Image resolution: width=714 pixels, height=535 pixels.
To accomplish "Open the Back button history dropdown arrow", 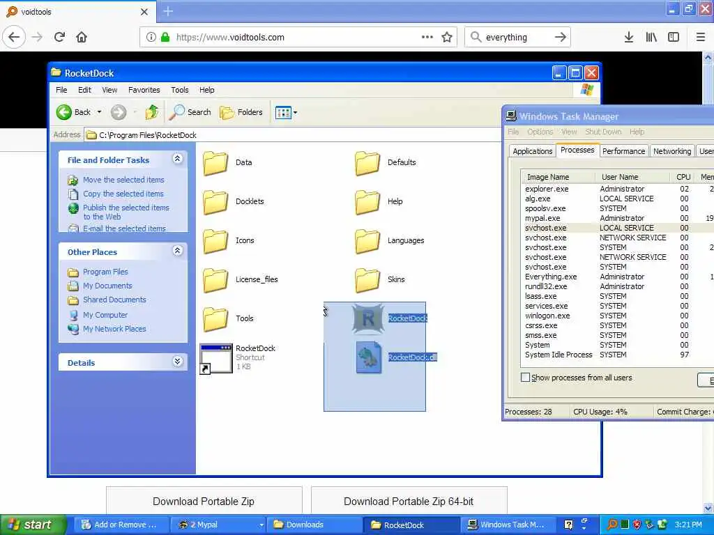I will pyautogui.click(x=99, y=112).
